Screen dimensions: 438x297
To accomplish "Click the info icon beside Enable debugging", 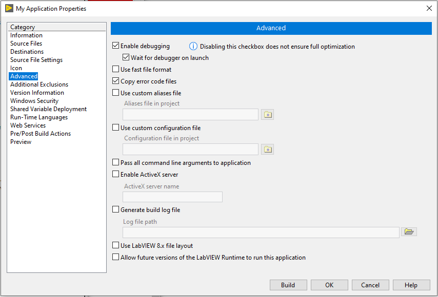I will click(x=193, y=46).
